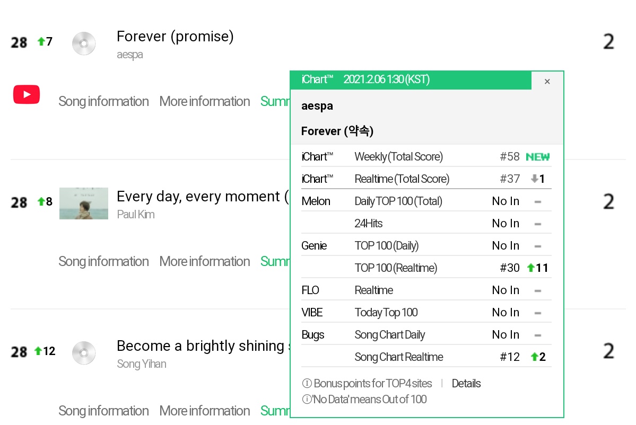Viewport: 636px width, 425px height.
Task: Click the artist name Paul Kim
Action: coord(135,214)
